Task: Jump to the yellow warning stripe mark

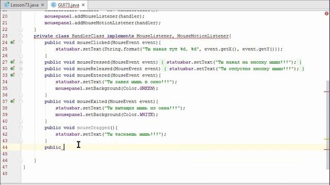Action: (326, 139)
